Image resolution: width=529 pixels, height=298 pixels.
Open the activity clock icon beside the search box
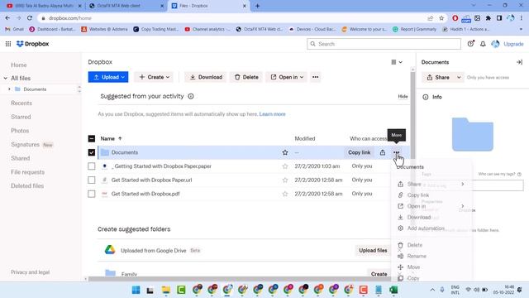[470, 44]
